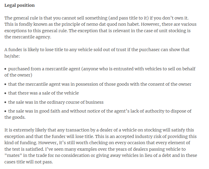The image size is (209, 169).
Task: Click the "Legal position" heading
Action: 19,5
